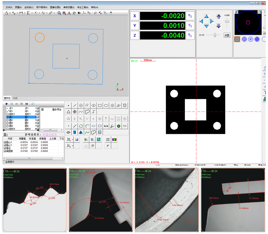Open the 图像处理(I) menu

(x=55, y=7)
